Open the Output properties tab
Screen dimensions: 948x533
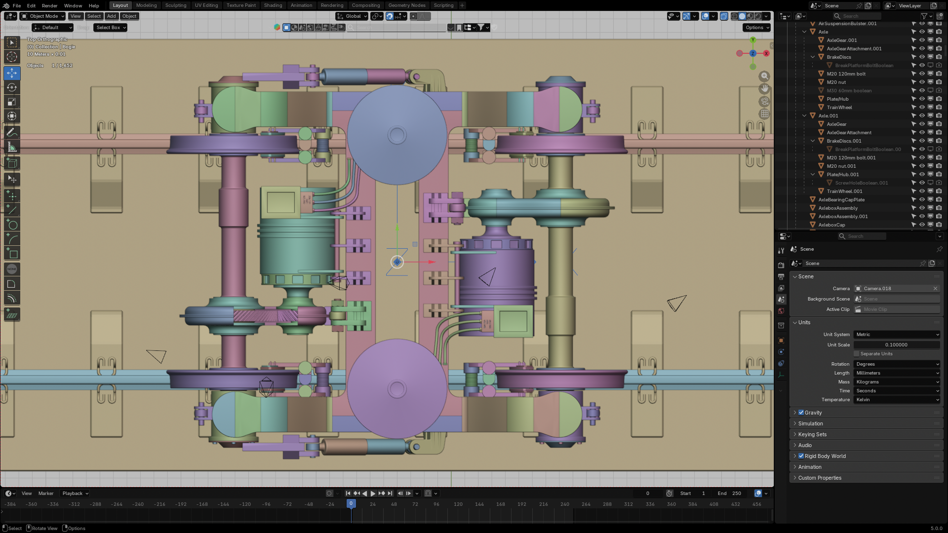click(781, 276)
